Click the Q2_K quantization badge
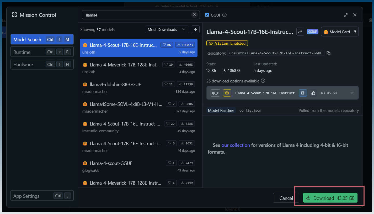This screenshot has width=374, height=214. pos(215,93)
